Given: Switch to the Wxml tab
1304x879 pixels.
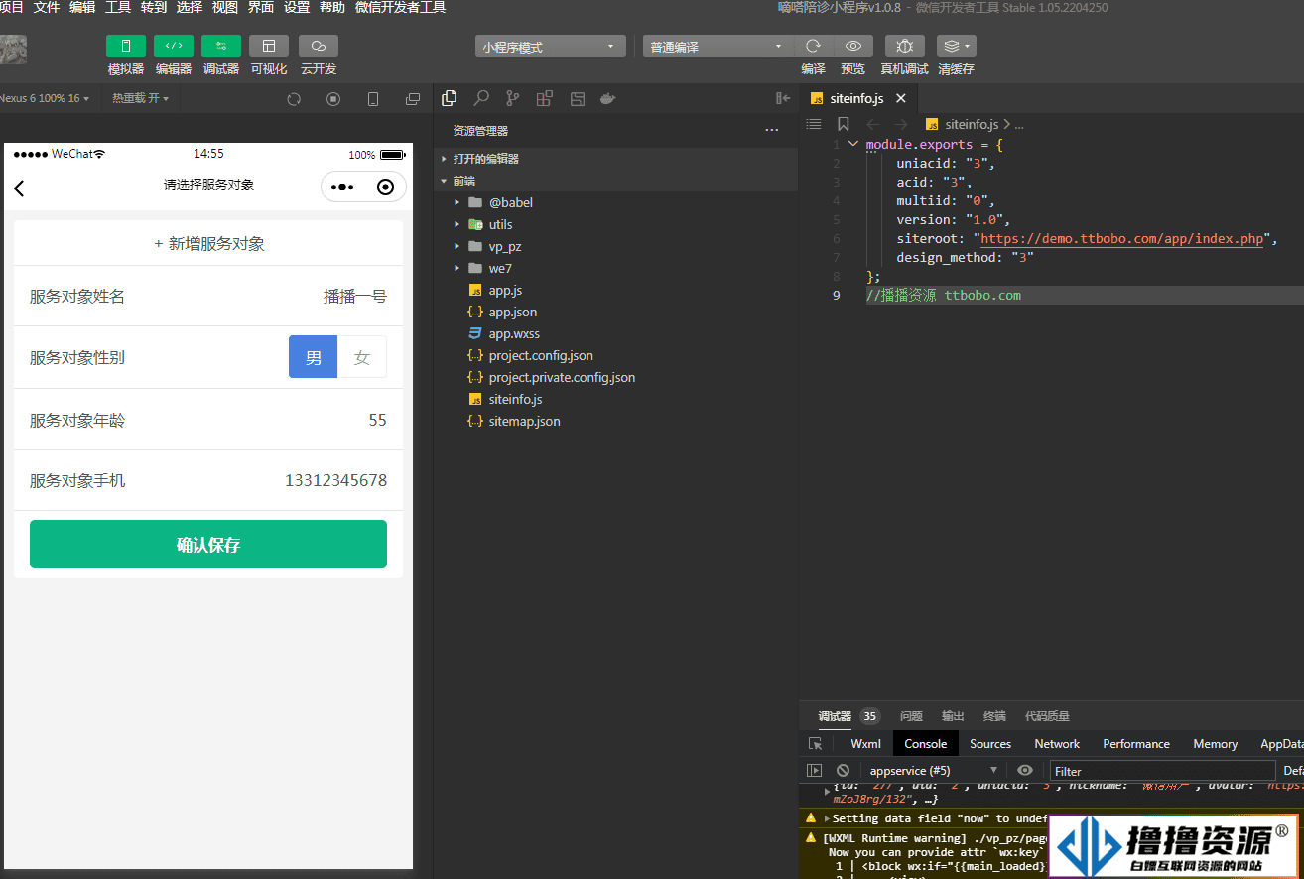Looking at the screenshot, I should click(x=866, y=743).
